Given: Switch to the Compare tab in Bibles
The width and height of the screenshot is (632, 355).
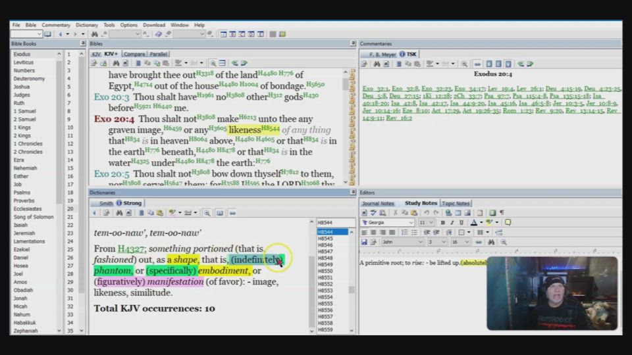Looking at the screenshot, I should [x=134, y=54].
